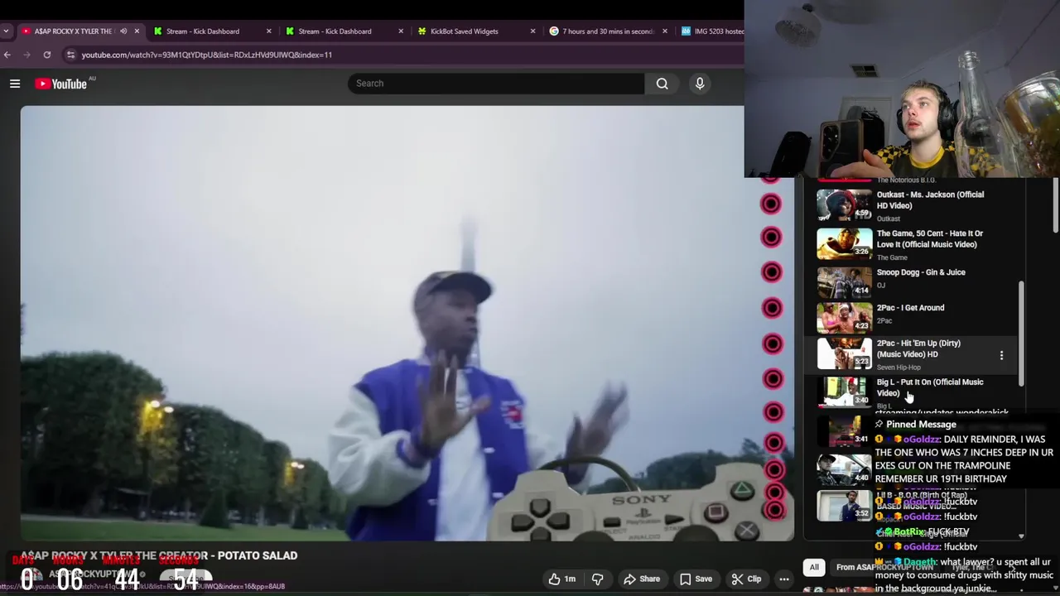The height and width of the screenshot is (596, 1060).
Task: Play The Game, 50 Cent - Hate It Or Love It
Action: 930,239
